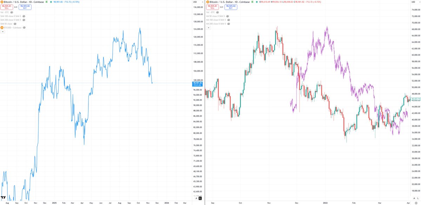Click orange Bitcoin icon beside BTCUSD Coinbase legend

point(2,27)
